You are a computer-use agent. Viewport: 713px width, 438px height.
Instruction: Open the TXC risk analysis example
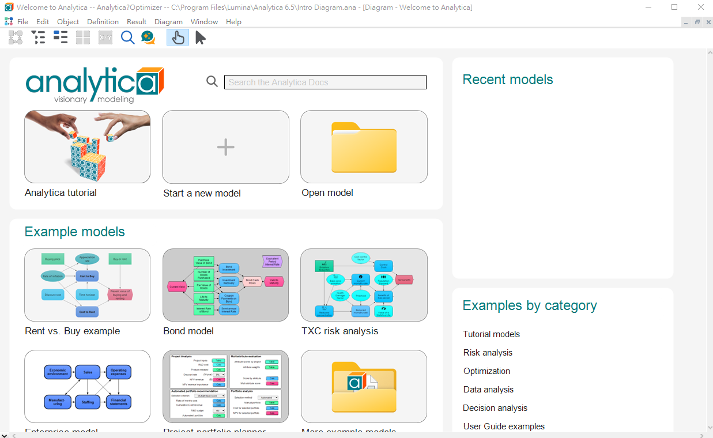pos(364,285)
